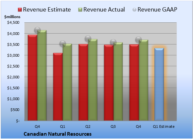The image size is (193, 139).
Task: Click the "$-" zero axis label
Action: coord(18,121)
